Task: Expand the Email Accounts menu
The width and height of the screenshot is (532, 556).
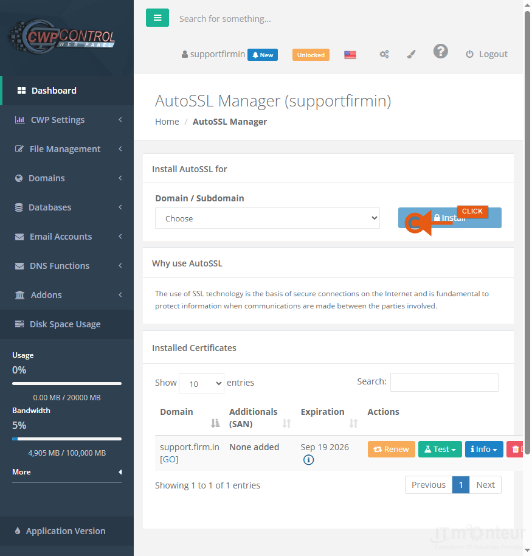Action: point(67,237)
